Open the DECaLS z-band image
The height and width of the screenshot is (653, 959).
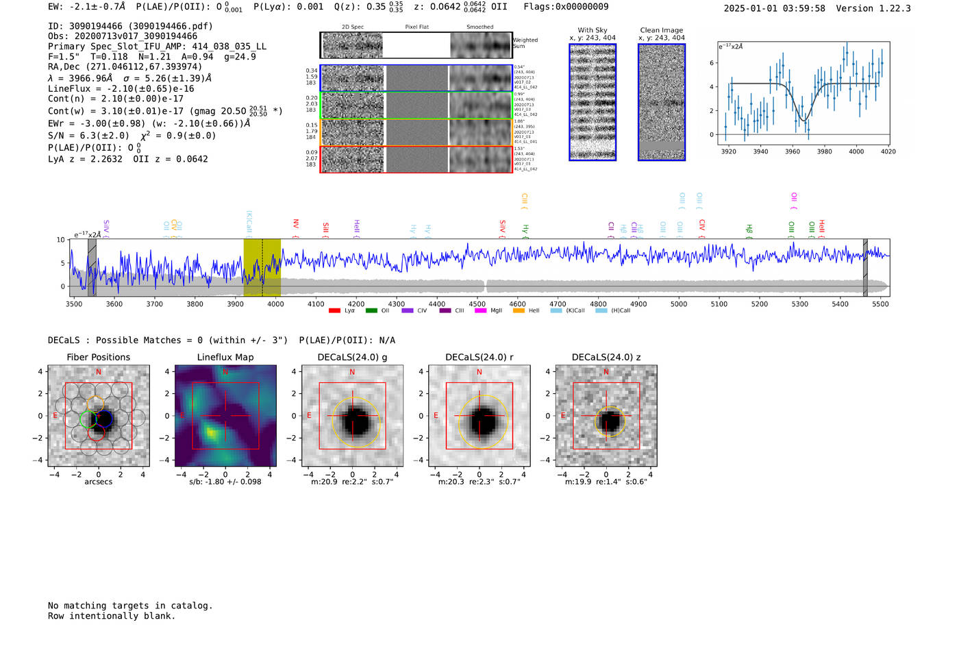606,416
